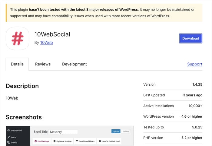Click the 'Last updated' label

pyautogui.click(x=154, y=95)
